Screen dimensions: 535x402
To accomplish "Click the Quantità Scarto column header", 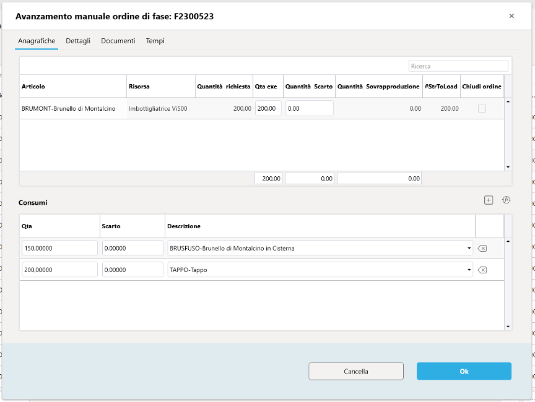I will point(309,87).
